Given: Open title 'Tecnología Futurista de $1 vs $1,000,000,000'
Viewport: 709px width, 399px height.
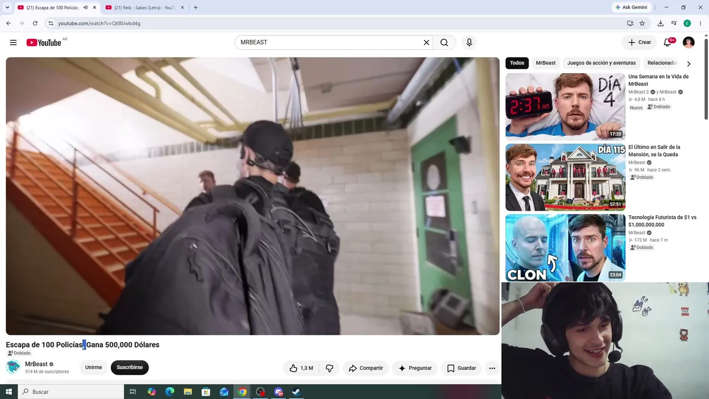Looking at the screenshot, I should point(662,221).
